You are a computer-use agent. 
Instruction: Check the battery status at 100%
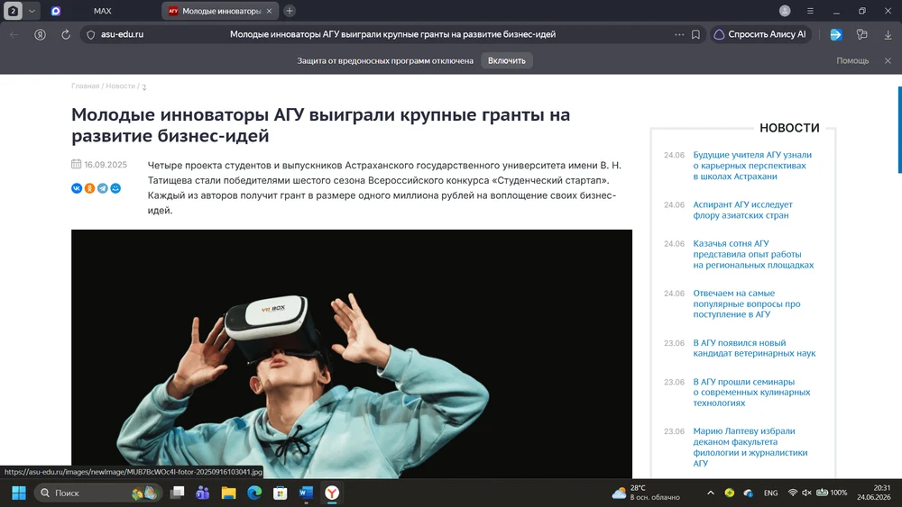click(x=832, y=493)
